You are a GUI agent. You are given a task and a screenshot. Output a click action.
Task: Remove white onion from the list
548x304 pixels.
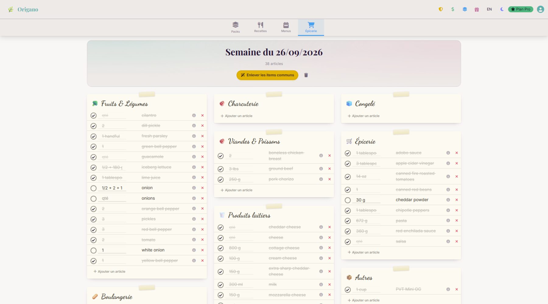pos(202,250)
